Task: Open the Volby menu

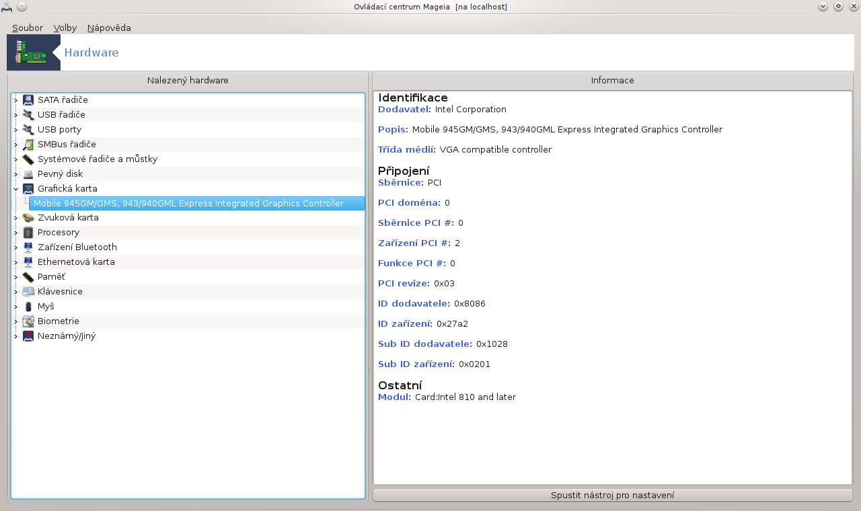Action: [x=65, y=28]
